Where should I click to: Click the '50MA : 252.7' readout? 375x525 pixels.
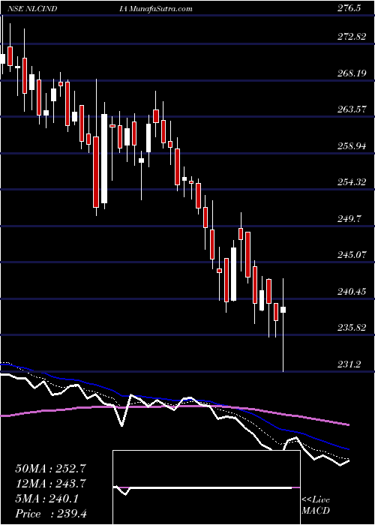click(x=51, y=469)
